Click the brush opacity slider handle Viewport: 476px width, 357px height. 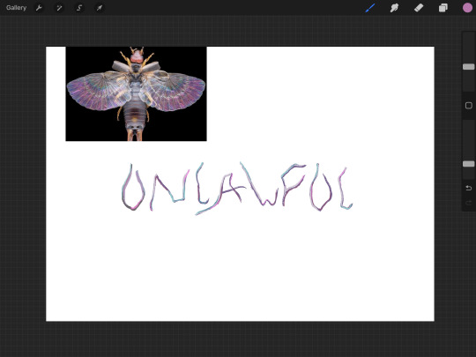[468, 164]
